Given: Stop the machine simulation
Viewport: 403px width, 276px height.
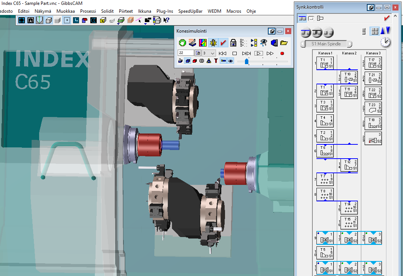Looking at the screenshot, I should click(234, 53).
